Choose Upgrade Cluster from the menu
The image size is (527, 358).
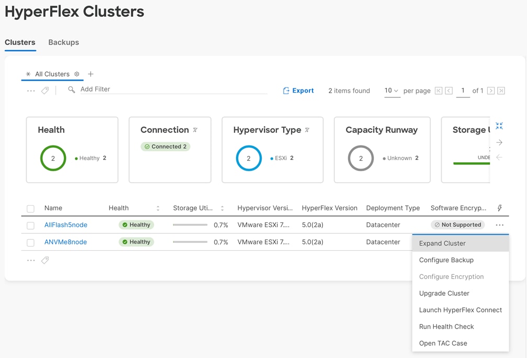point(461,293)
